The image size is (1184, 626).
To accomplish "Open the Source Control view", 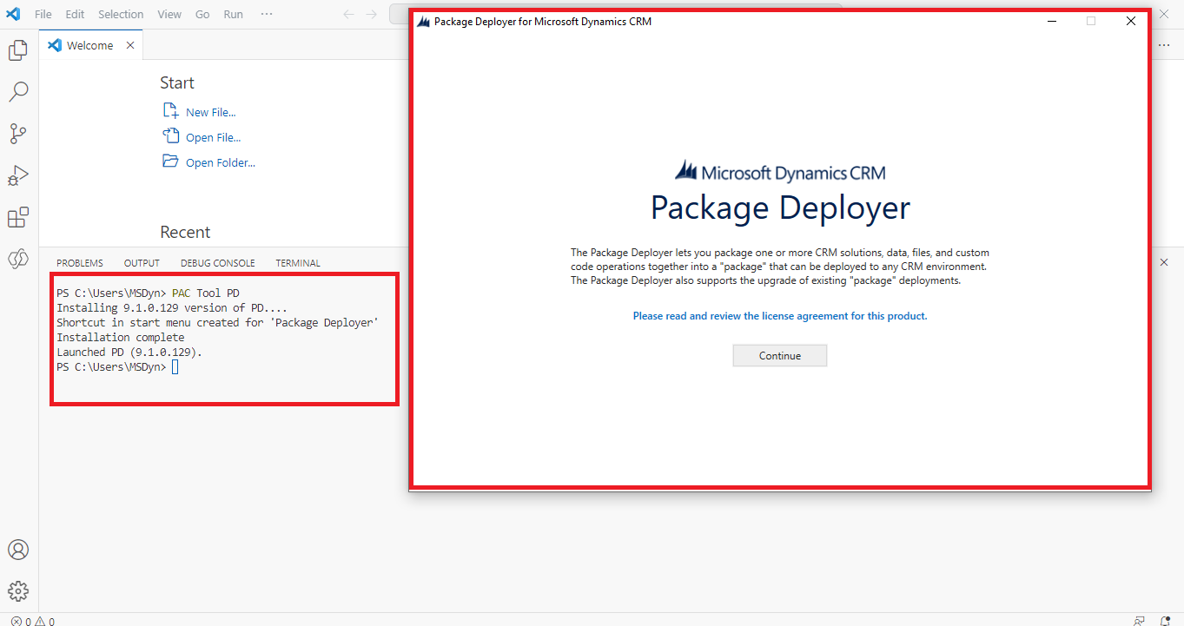I will [18, 134].
